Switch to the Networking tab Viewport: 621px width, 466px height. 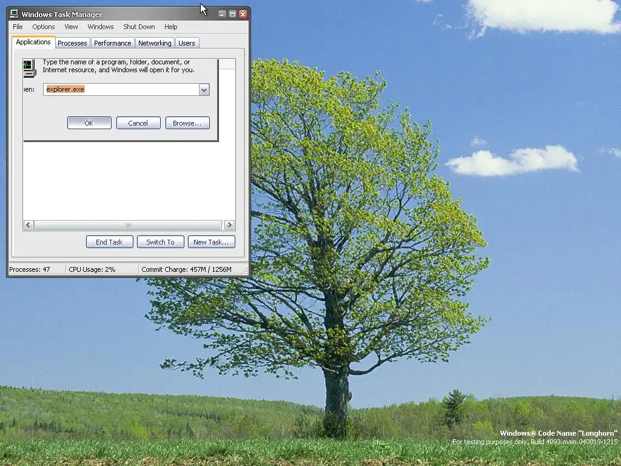155,43
